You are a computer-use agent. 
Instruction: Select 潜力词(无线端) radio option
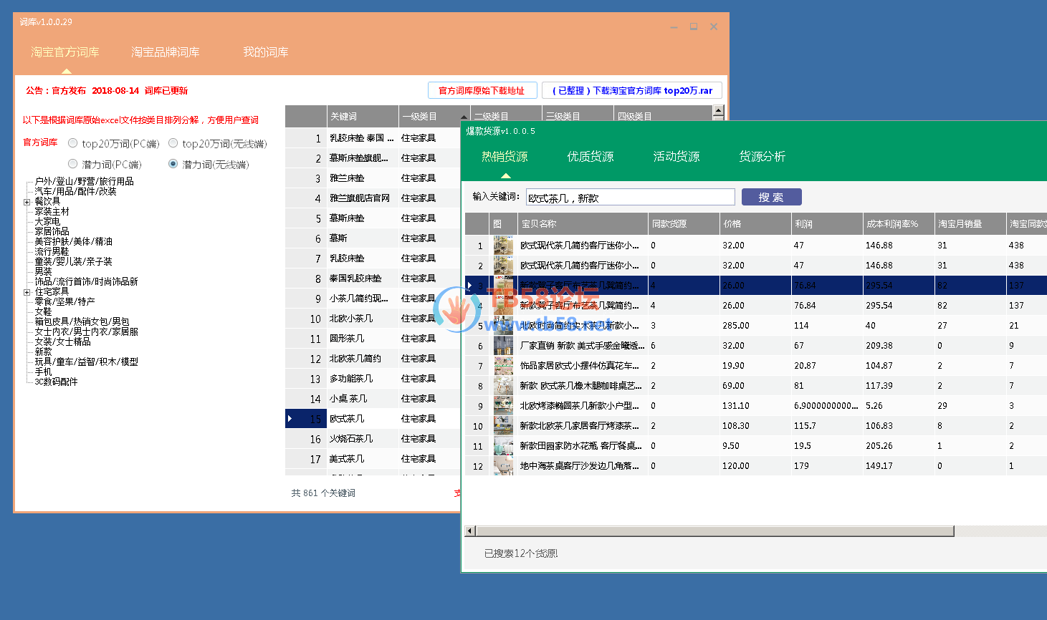click(x=173, y=164)
